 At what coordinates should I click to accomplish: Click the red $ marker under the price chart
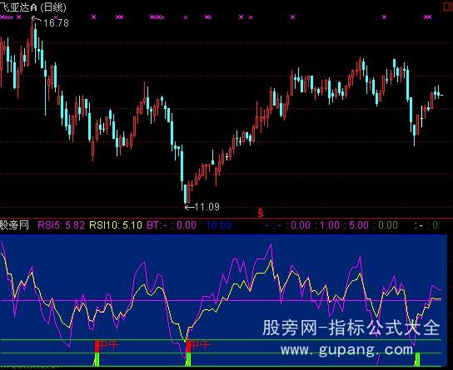(x=261, y=213)
